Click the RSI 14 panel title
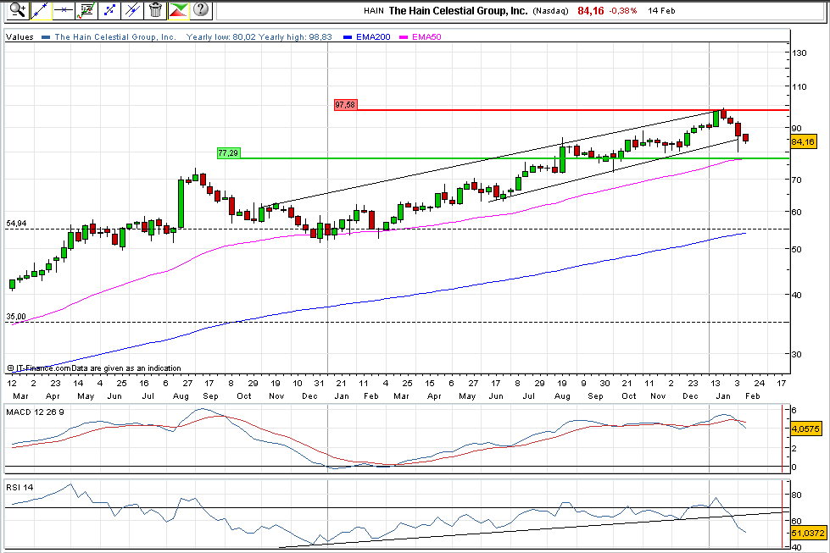Viewport: 830px width, 553px height. tap(19, 487)
